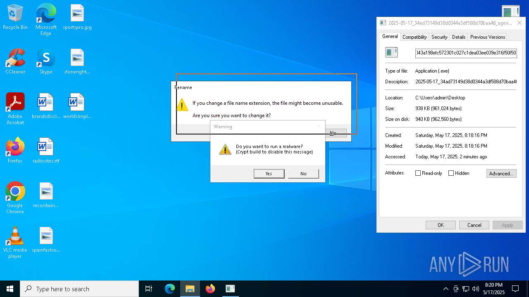Click the Application (.exe) file type text

pos(432,71)
